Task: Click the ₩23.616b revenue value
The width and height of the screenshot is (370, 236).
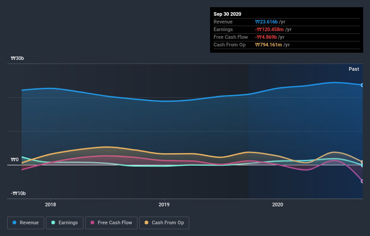Action: coord(266,22)
